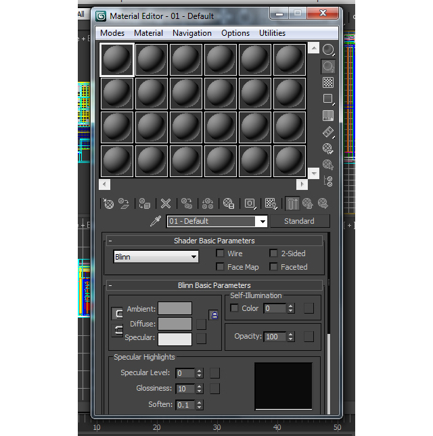
Task: Click Reset Map/Mtl to Default X icon
Action: click(166, 203)
